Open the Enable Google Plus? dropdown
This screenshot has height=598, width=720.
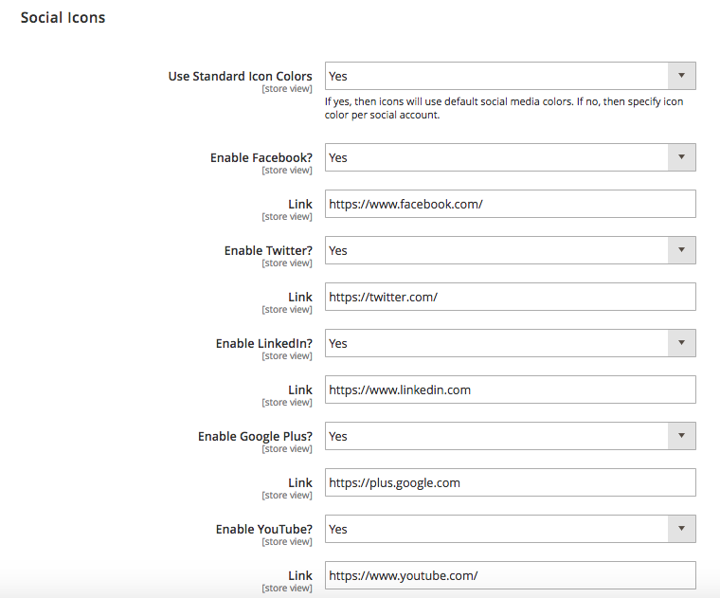[510, 436]
